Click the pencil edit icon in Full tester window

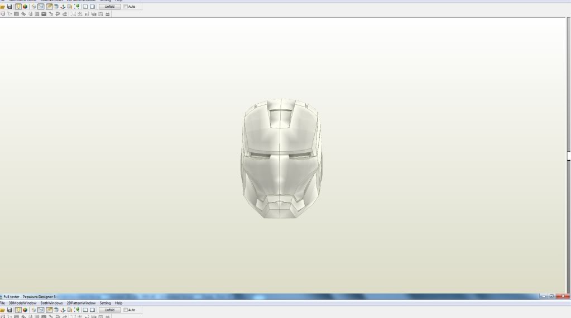[x=49, y=310]
